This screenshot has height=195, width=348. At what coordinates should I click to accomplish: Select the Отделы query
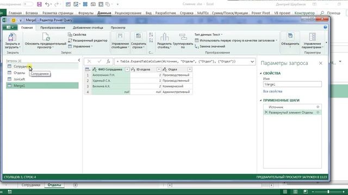[x=42, y=73]
